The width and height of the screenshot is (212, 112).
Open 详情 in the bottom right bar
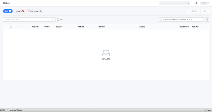[209, 110]
